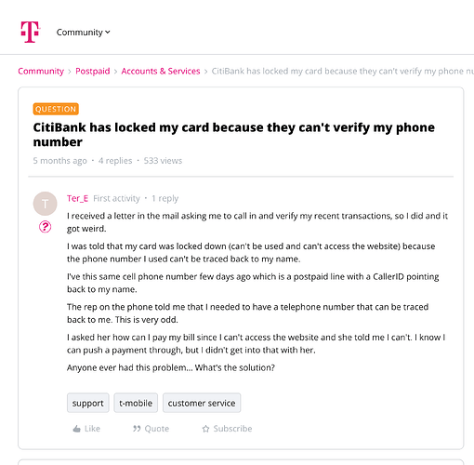
Task: Select the customer service tag
Action: (x=202, y=403)
